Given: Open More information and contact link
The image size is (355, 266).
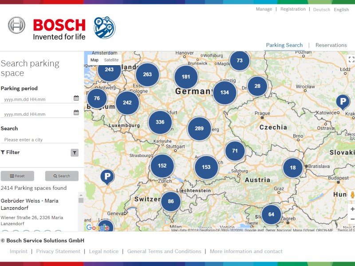Looking at the screenshot, I should [x=246, y=251].
